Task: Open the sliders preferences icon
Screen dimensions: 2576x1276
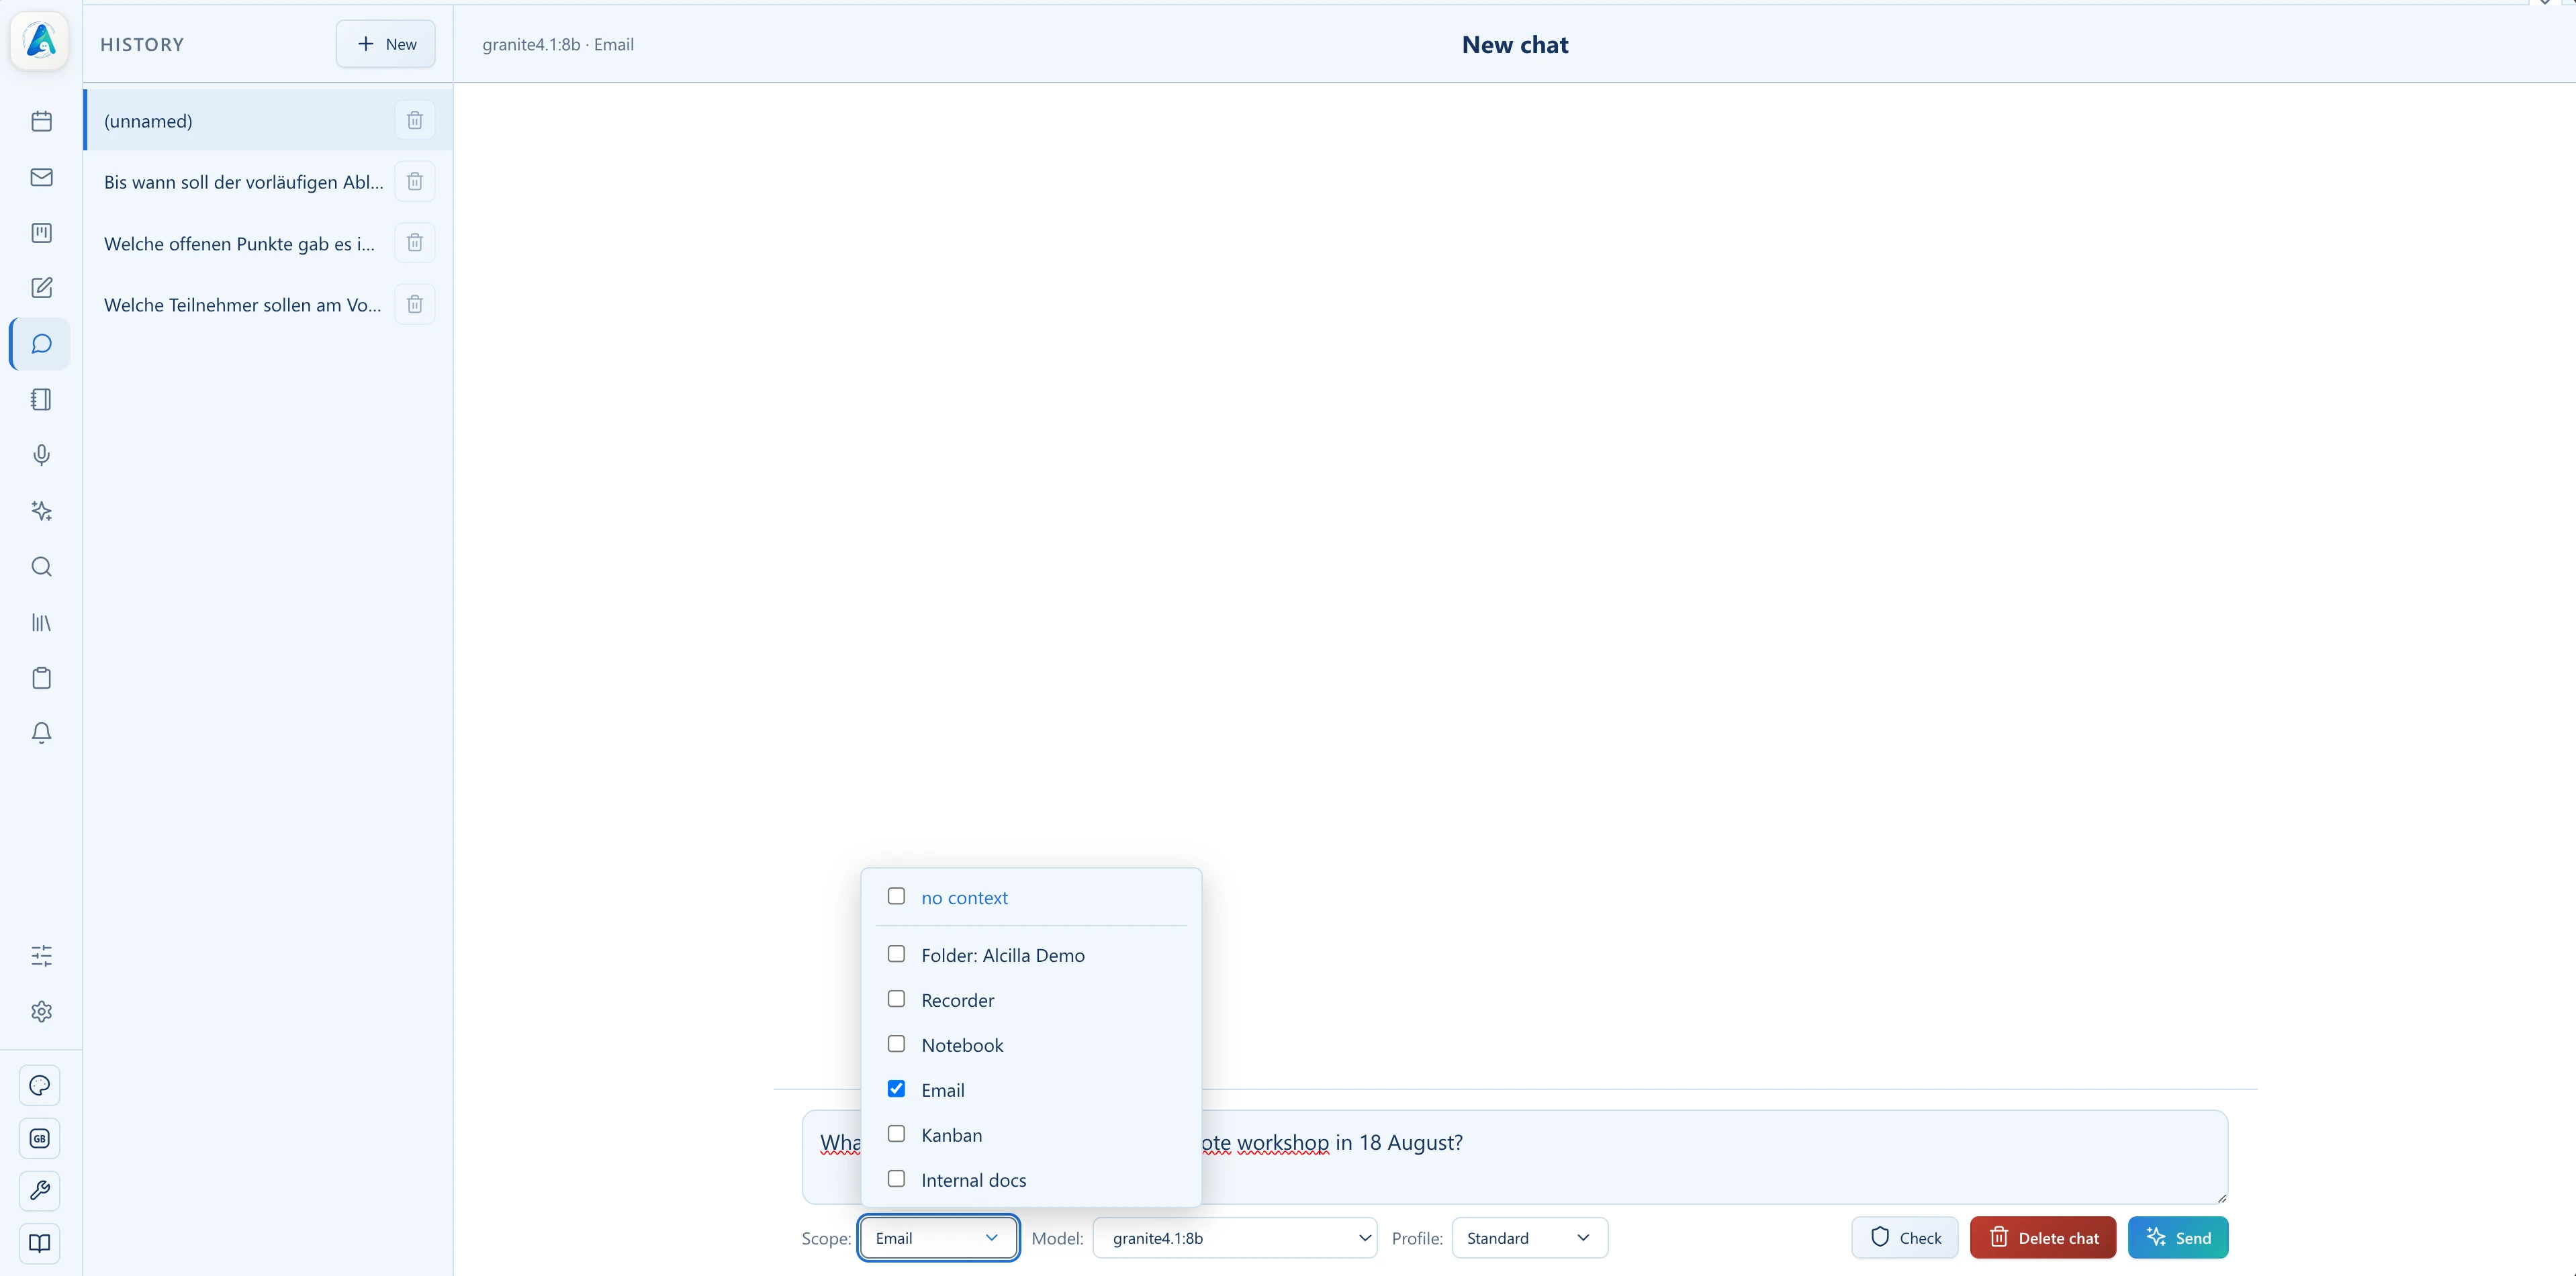Action: point(41,955)
